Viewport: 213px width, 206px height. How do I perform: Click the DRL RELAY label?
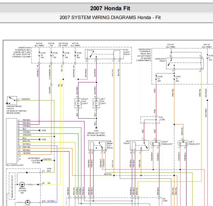tap(126, 142)
